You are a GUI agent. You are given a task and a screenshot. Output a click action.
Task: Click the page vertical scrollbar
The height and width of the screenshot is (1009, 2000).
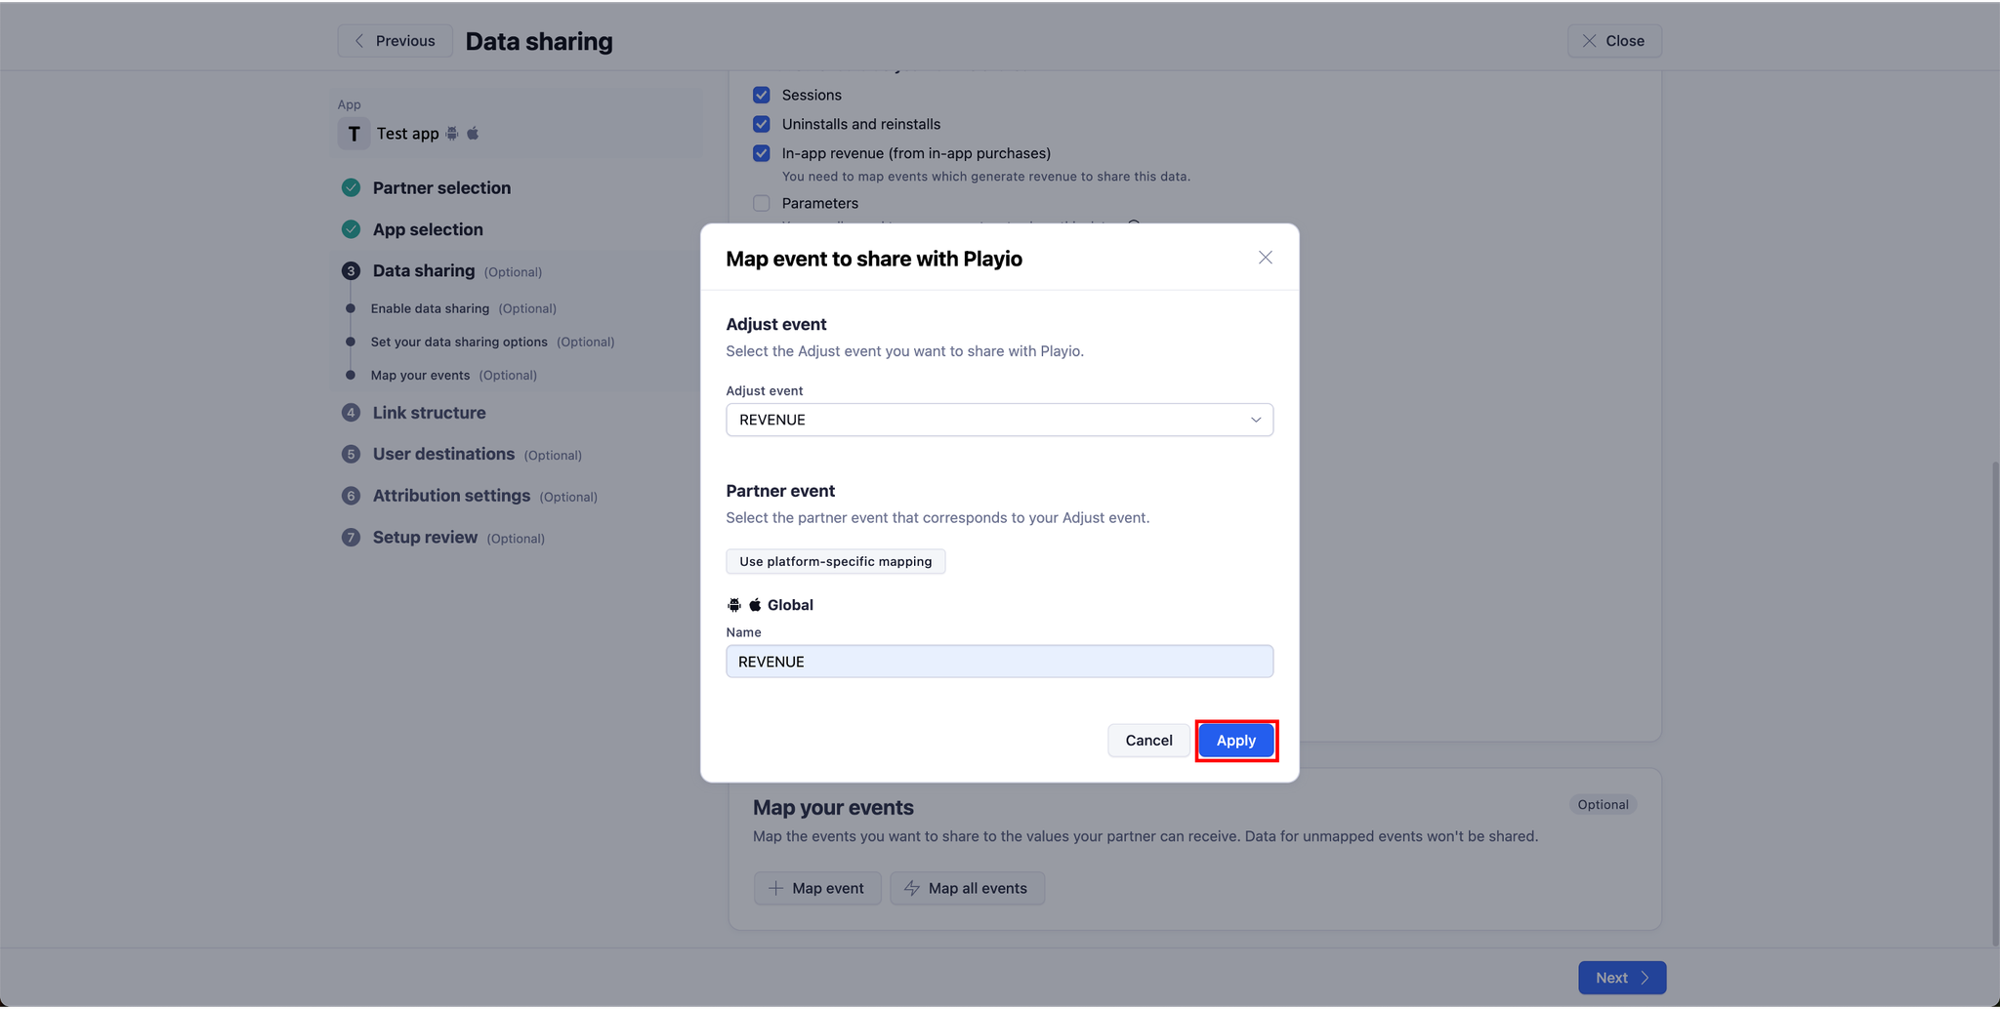tap(1995, 703)
